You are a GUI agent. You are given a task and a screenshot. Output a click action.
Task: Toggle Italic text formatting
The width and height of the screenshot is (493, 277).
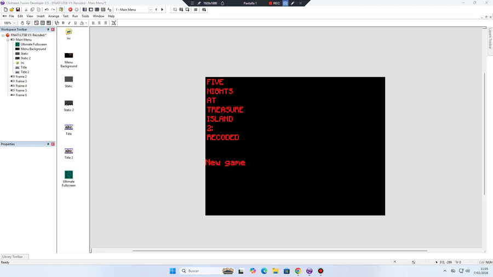click(x=69, y=23)
